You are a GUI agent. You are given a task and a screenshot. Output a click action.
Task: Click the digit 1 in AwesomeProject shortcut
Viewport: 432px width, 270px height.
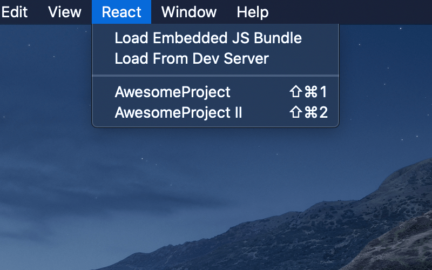(323, 92)
